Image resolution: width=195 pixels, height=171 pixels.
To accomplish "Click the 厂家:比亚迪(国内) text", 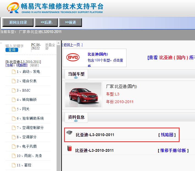I will click(x=121, y=86).
